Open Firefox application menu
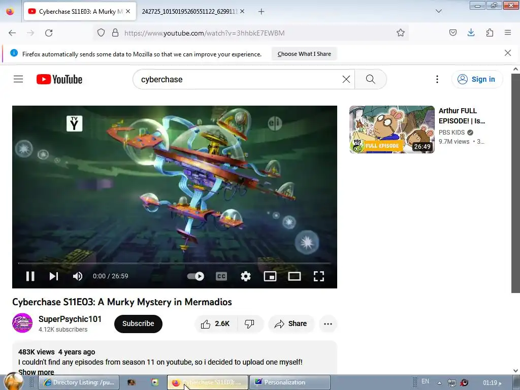Screen dimensions: 520x390 click(x=508, y=33)
